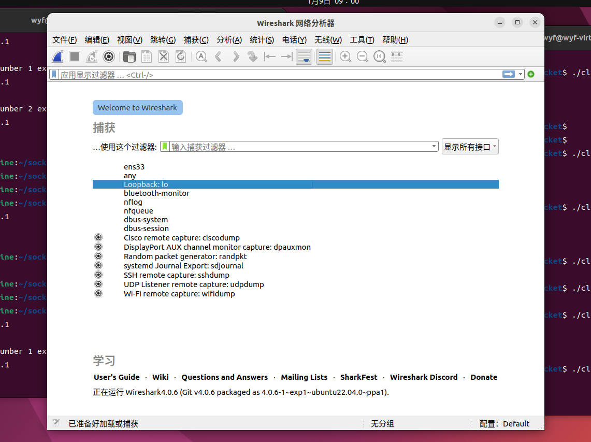Image resolution: width=591 pixels, height=442 pixels.
Task: Open 显示所有接口 dropdown
Action: tap(470, 147)
